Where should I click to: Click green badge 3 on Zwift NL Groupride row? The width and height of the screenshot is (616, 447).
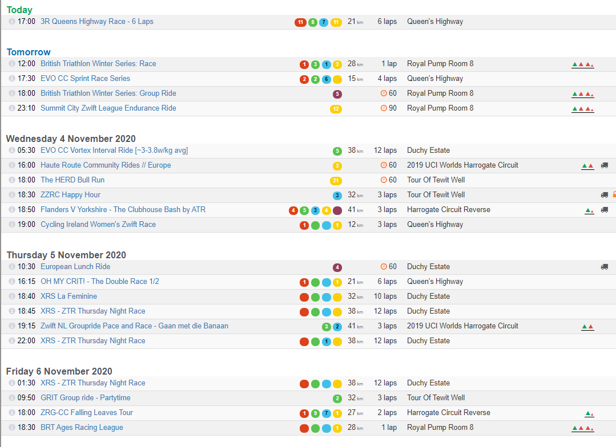point(326,327)
